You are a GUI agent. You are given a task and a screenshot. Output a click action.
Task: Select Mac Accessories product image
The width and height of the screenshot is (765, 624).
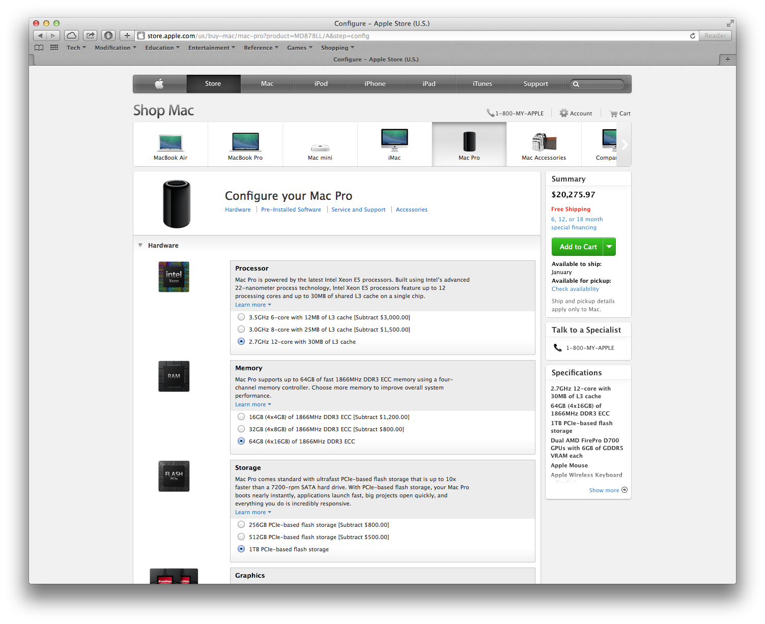[544, 142]
